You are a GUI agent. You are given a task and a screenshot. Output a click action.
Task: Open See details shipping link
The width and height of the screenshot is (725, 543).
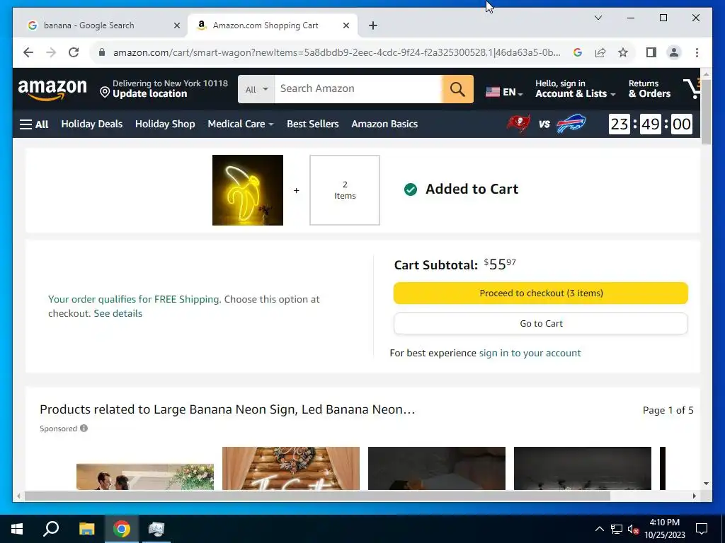118,313
